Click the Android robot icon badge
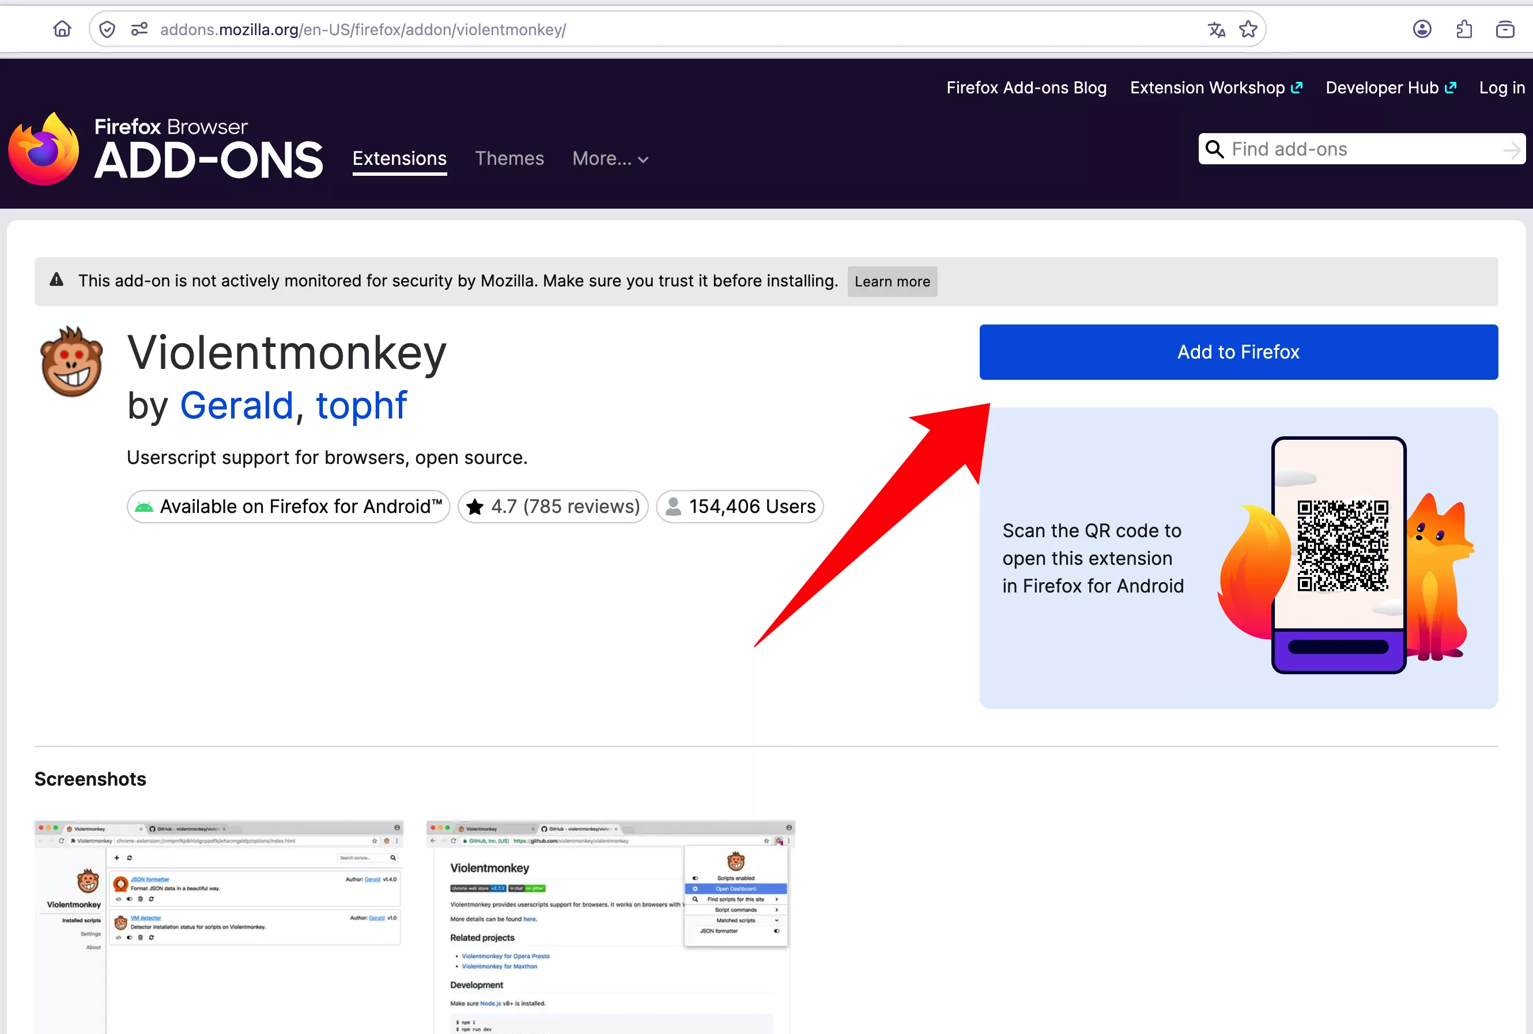Screen dimensions: 1533x1034 [144, 507]
